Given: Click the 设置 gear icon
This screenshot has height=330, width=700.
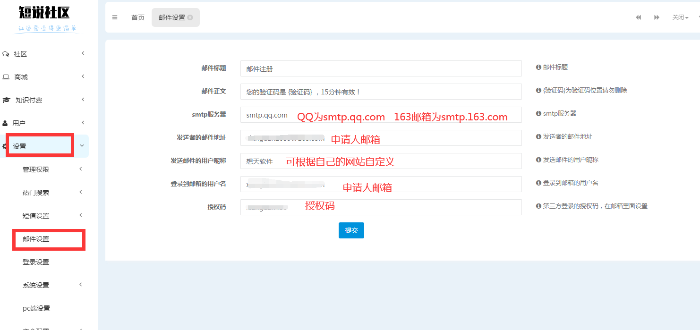Looking at the screenshot, I should point(4,146).
